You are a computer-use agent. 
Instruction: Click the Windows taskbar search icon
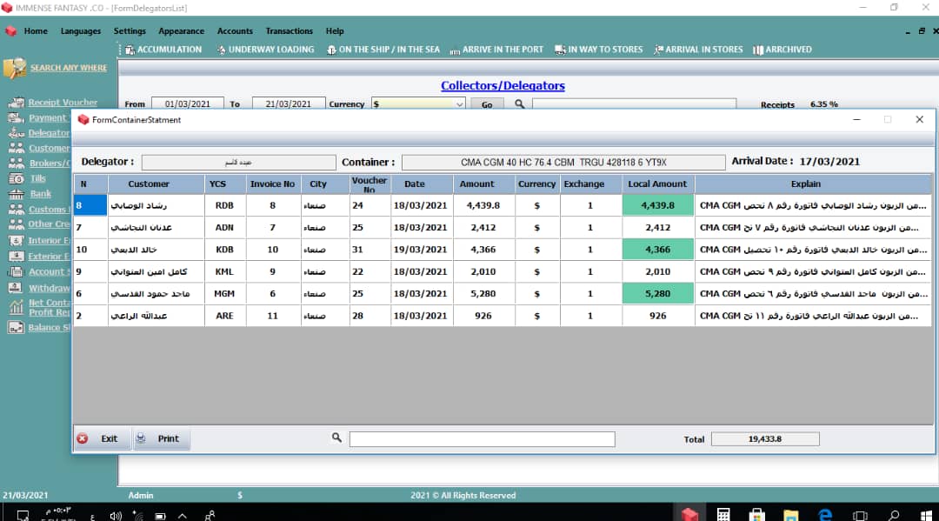894,515
